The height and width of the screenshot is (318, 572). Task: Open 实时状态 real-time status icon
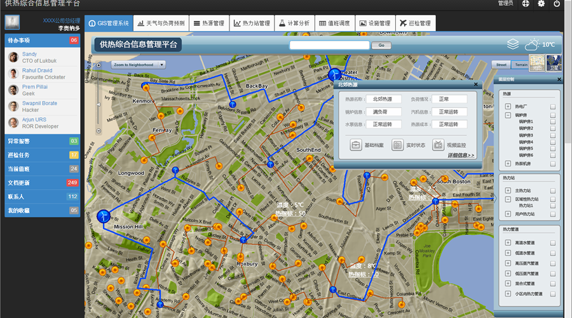(397, 145)
